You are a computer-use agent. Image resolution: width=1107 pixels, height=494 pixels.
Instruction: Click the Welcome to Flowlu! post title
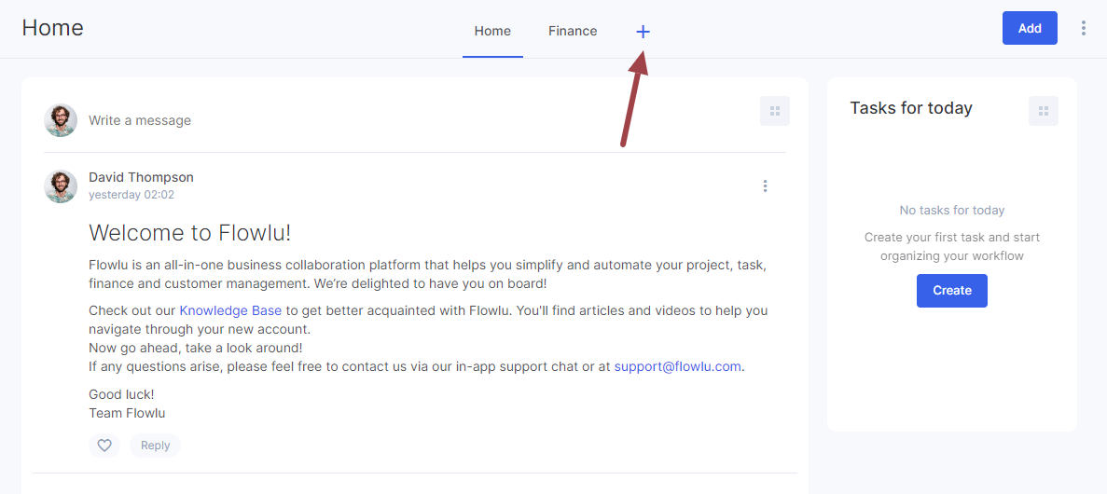(190, 233)
